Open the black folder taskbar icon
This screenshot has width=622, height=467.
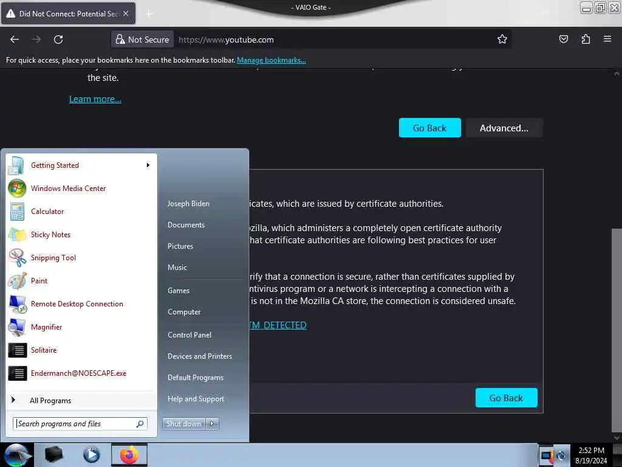click(x=54, y=455)
